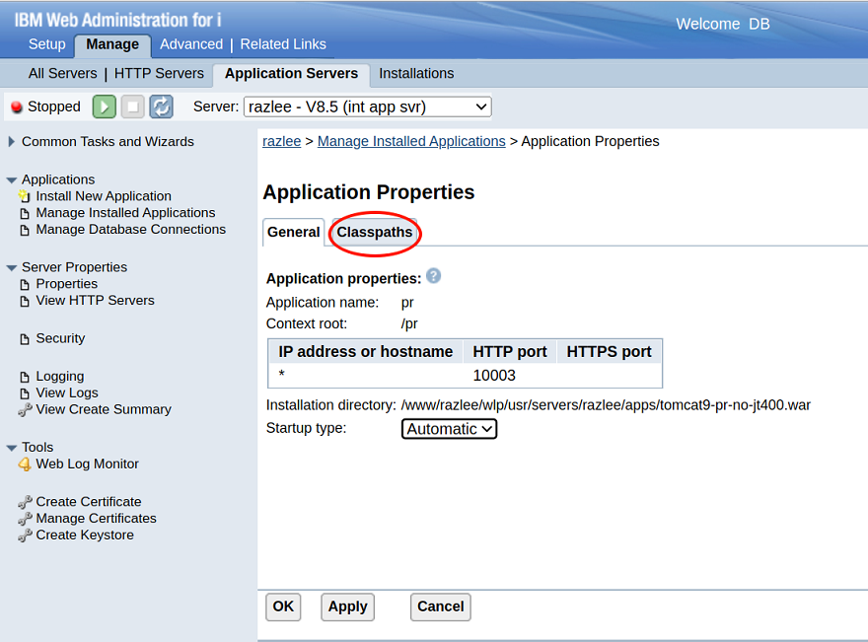Image resolution: width=868 pixels, height=642 pixels.
Task: Select the Setup menu item
Action: (46, 44)
